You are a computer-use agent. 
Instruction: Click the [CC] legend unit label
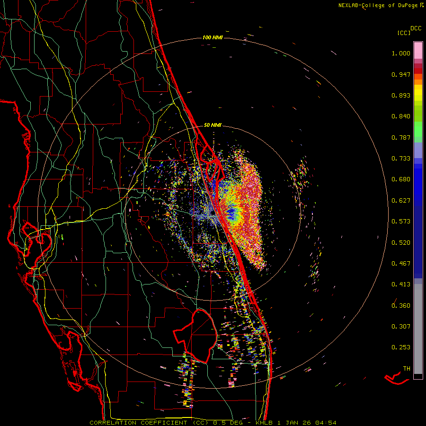pos(404,33)
